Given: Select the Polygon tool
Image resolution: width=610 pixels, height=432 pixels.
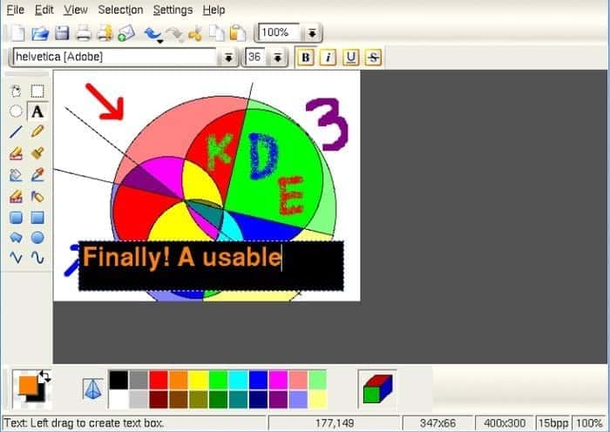Looking at the screenshot, I should click(16, 237).
